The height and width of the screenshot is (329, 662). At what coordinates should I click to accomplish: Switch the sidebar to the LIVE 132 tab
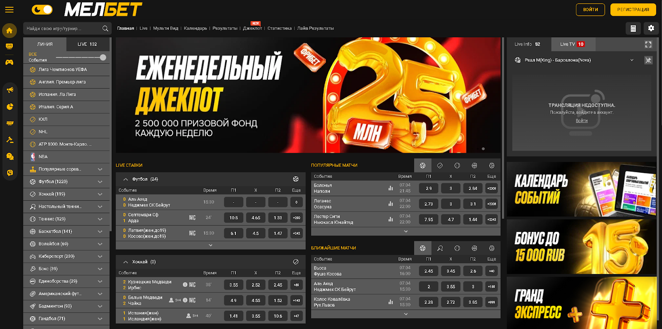87,44
